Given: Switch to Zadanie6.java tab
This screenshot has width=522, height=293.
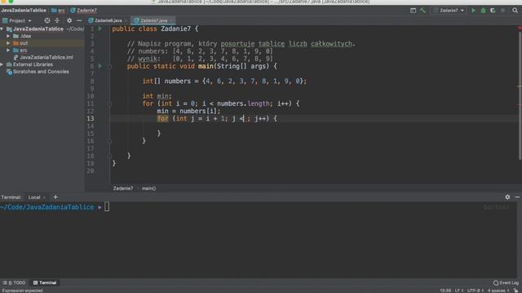Looking at the screenshot, I should (108, 20).
